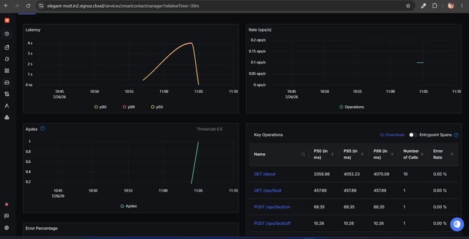Image resolution: width=469 pixels, height=239 pixels.
Task: Click the site information icon in the address bar
Action: pos(41,6)
